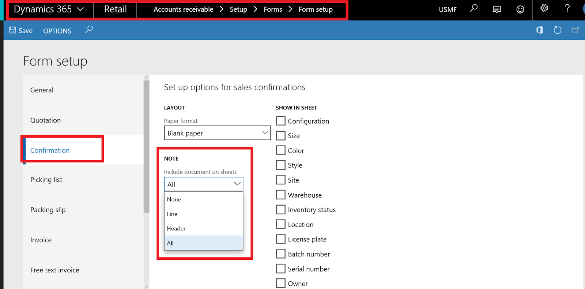
Task: Open the settings gear icon
Action: click(544, 8)
